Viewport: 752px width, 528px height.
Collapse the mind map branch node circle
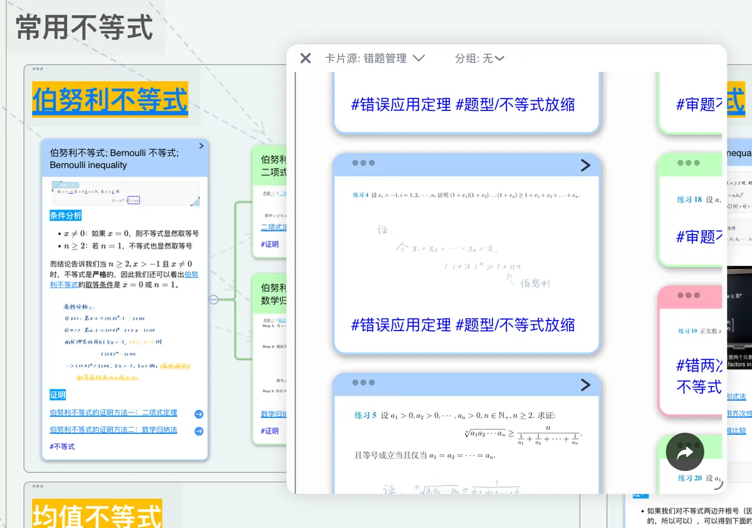213,300
